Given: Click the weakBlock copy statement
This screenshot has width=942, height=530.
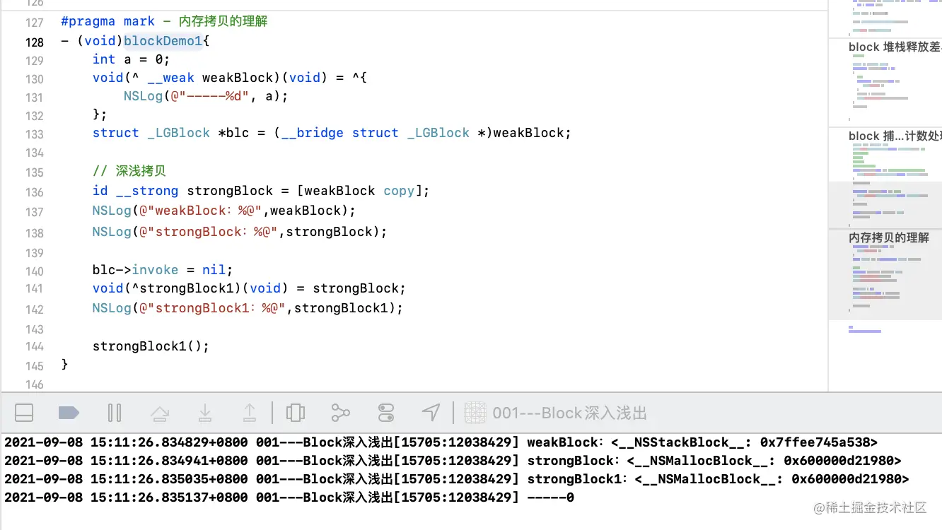Looking at the screenshot, I should [261, 191].
